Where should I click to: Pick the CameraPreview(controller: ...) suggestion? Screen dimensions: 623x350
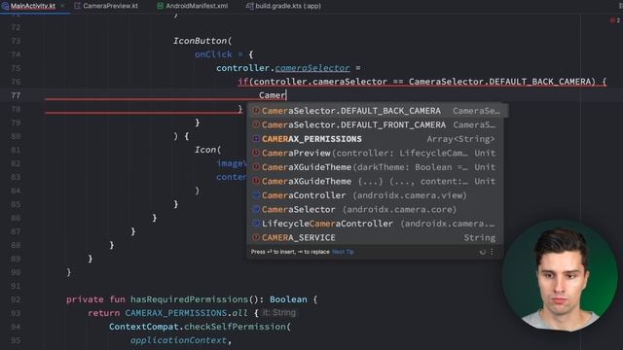(x=376, y=154)
